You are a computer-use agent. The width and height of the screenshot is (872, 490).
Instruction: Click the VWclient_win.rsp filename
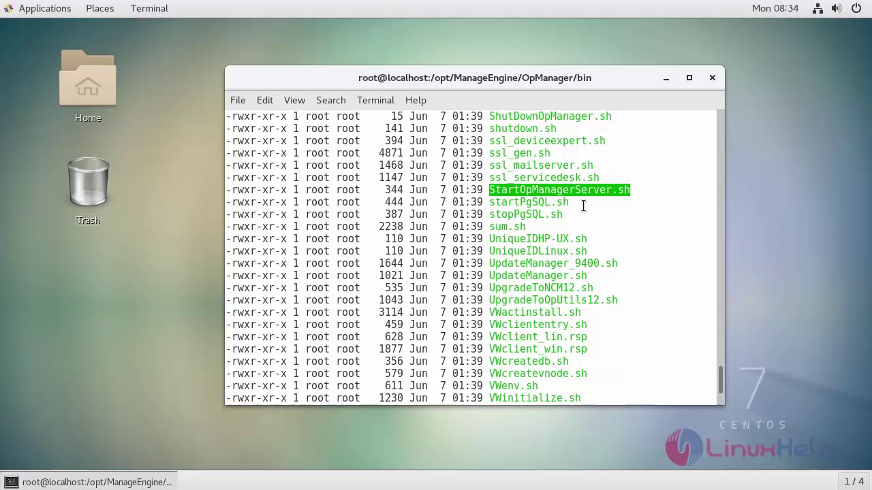point(538,349)
